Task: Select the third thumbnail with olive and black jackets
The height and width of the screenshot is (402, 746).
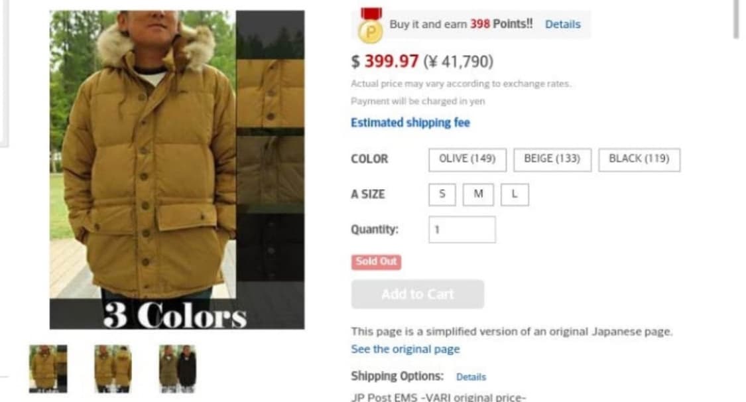Action: (x=178, y=369)
